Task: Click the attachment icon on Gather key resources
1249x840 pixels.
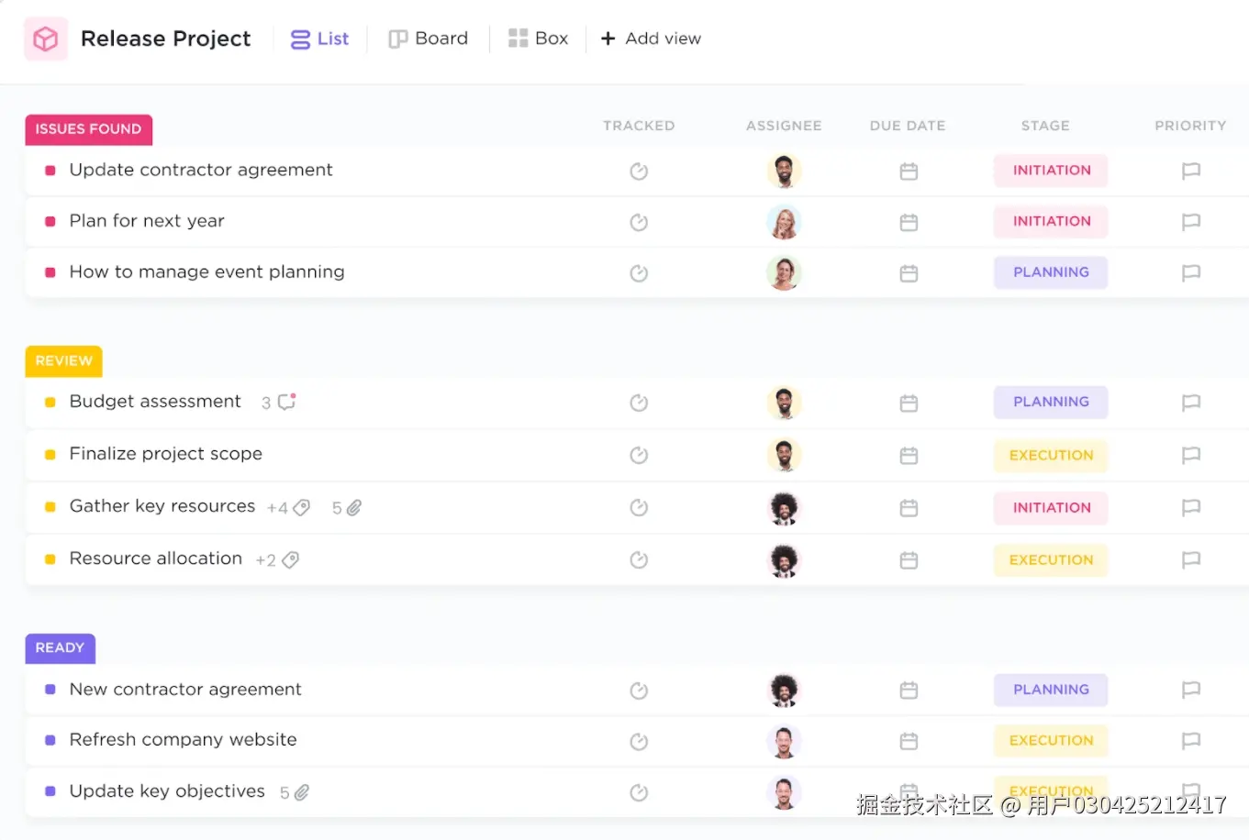Action: 355,507
